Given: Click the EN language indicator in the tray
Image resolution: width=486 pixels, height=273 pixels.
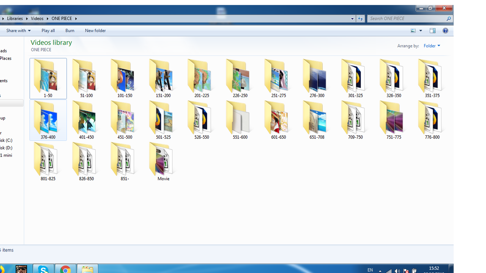Looking at the screenshot, I should point(370,270).
